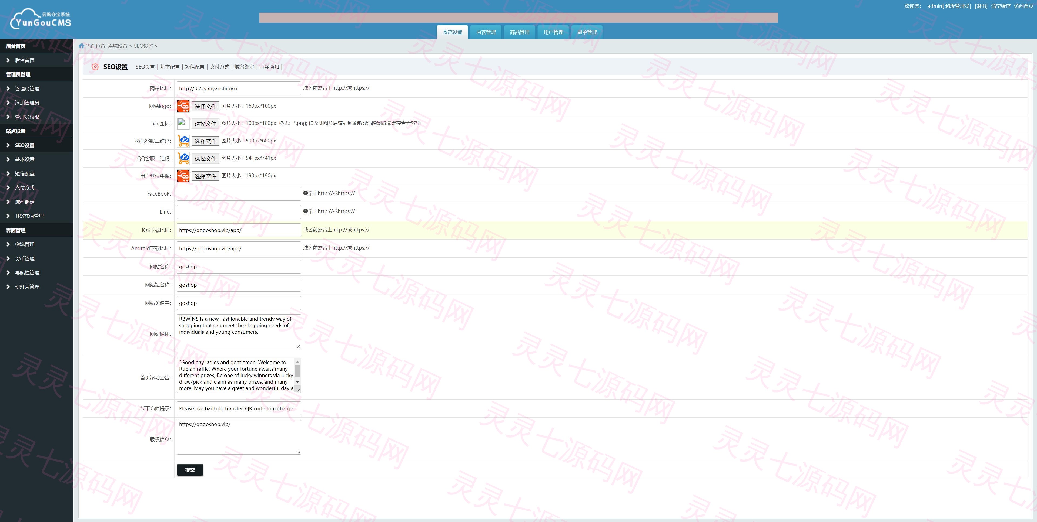Open 基本配置 in the settings sub-navigation
Viewport: 1037px width, 522px height.
coord(170,67)
